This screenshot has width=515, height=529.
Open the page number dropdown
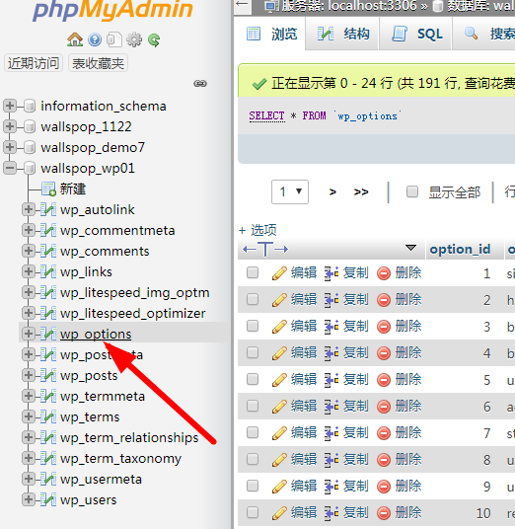tap(290, 192)
